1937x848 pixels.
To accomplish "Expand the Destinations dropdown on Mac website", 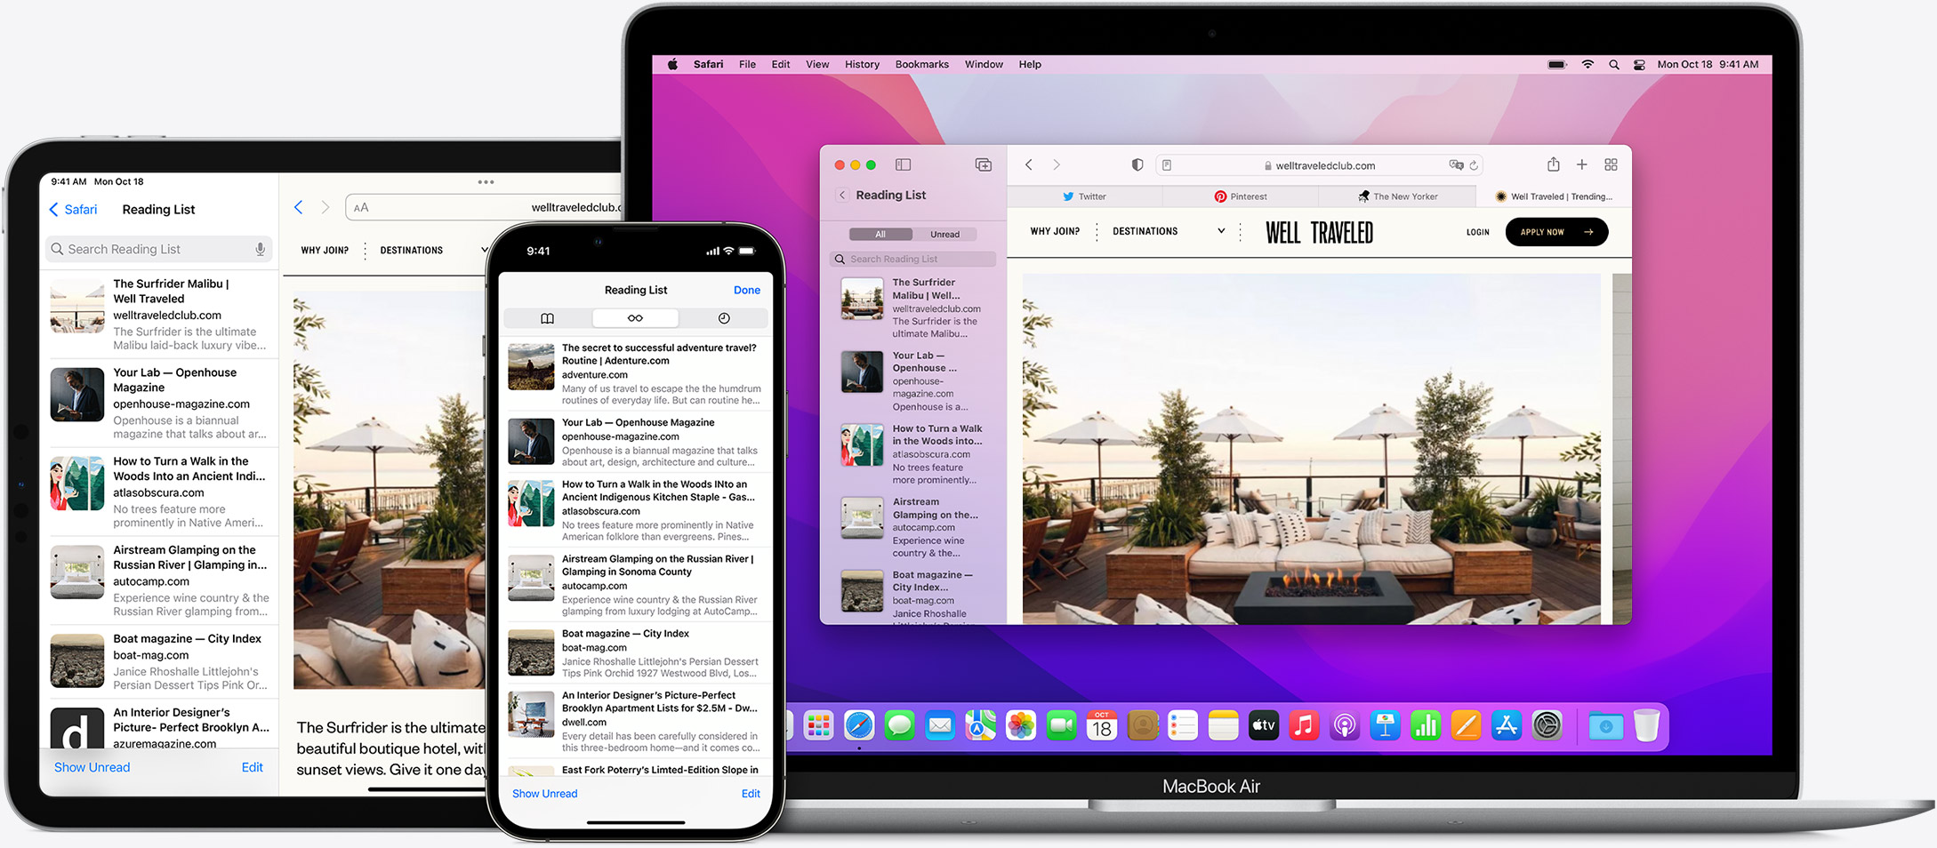I will pyautogui.click(x=1221, y=231).
